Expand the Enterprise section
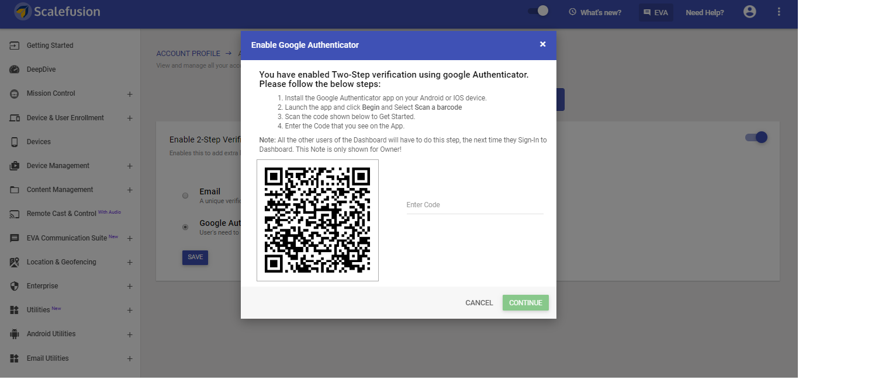 point(130,287)
